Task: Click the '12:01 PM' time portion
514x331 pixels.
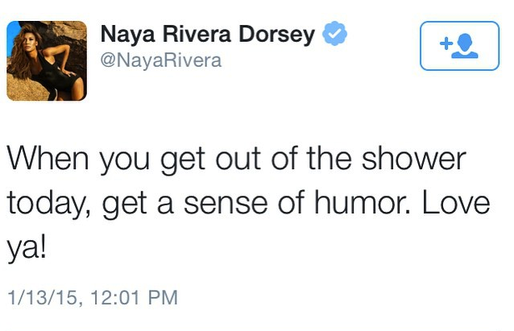Action: pos(134,298)
